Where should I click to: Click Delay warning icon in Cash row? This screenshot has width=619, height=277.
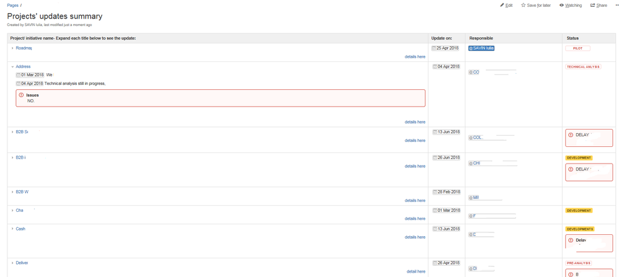click(571, 240)
